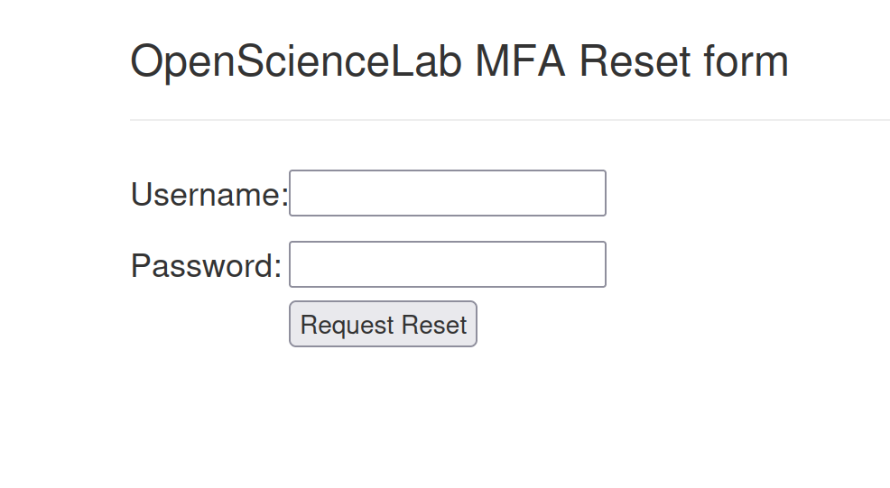890x488 pixels.
Task: Click the Username: label text
Action: pyautogui.click(x=209, y=194)
